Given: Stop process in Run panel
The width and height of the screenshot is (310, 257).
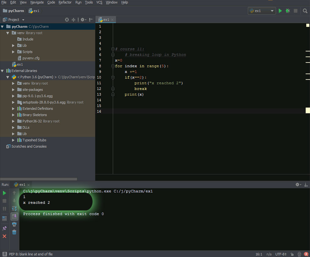Looking at the screenshot, I should coord(4,201).
